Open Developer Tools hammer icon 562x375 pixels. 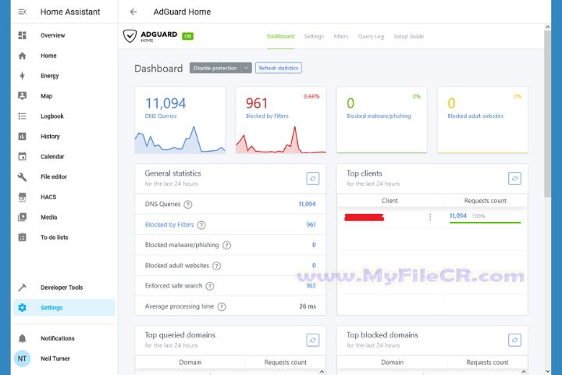point(22,287)
